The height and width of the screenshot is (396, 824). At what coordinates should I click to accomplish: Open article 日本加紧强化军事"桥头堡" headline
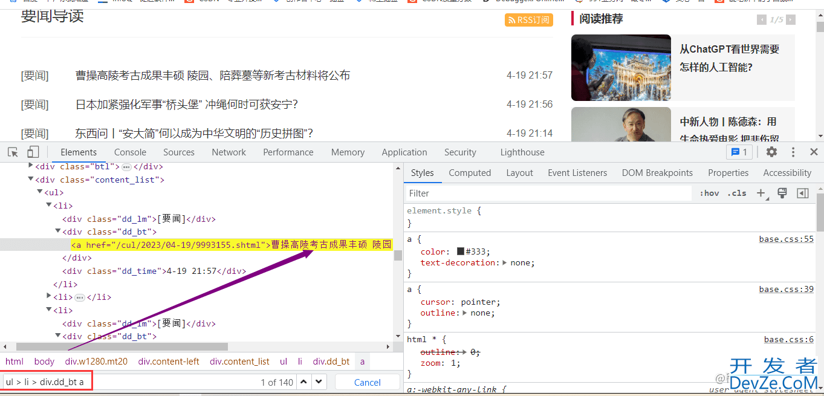point(187,105)
